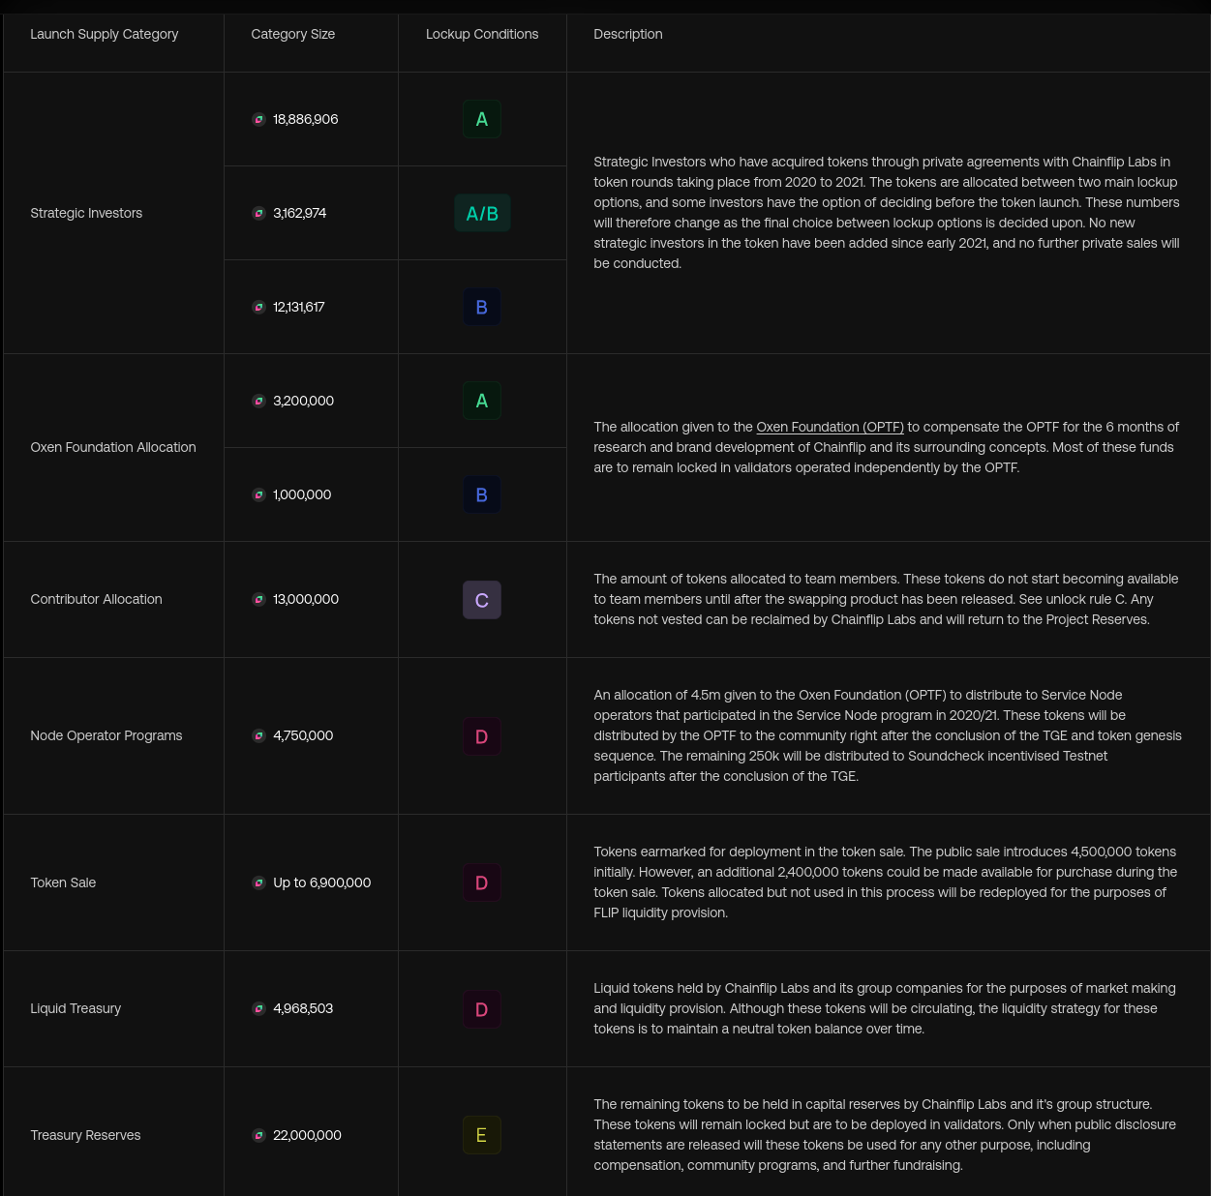The image size is (1211, 1196).
Task: Click the D badge in Liquid Treasury row
Action: 482,1009
